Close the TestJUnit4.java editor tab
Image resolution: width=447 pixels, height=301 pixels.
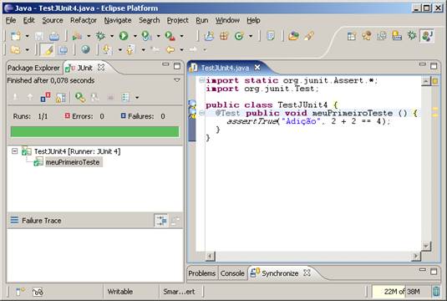257,68
